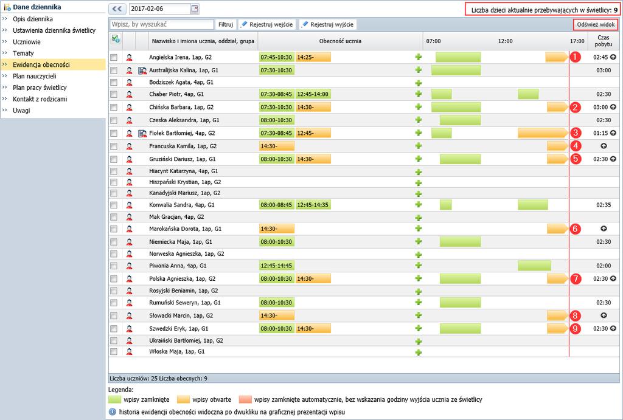The image size is (623, 420).
Task: Click Rejestruj wejście button
Action: coord(267,24)
